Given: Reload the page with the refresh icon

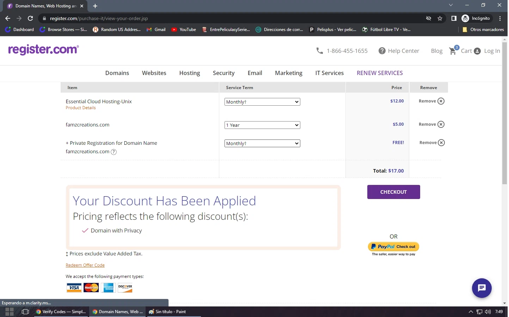Looking at the screenshot, I should point(31,18).
